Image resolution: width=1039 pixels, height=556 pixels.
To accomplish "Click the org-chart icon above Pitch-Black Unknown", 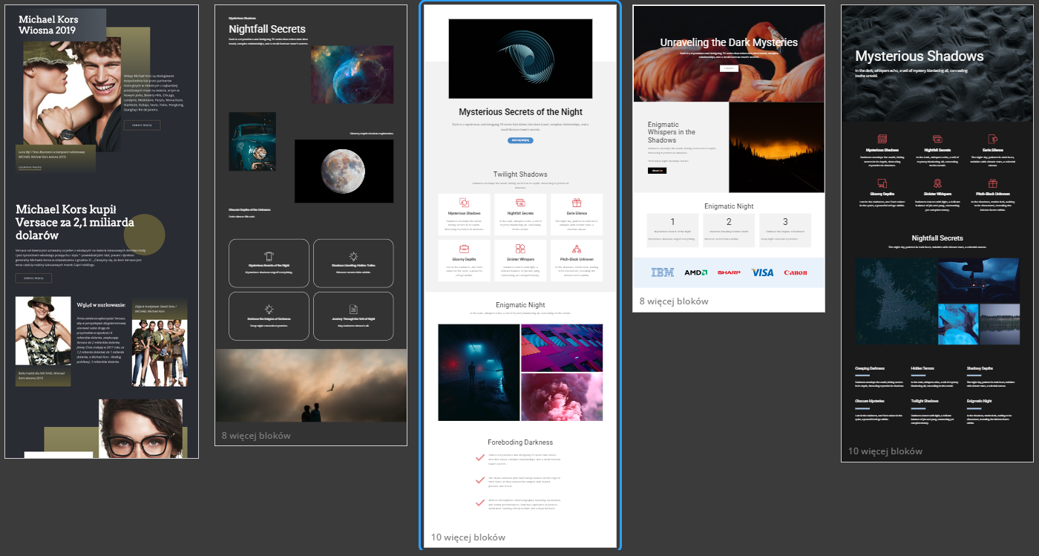I will tap(575, 249).
